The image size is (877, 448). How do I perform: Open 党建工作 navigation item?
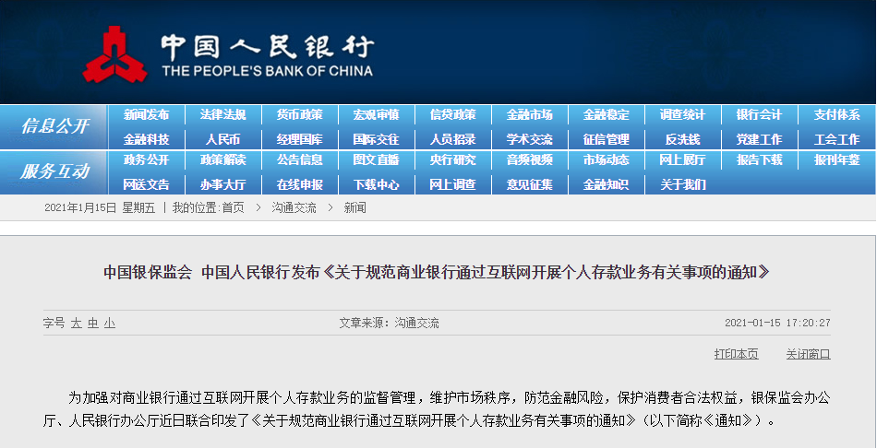(x=759, y=139)
